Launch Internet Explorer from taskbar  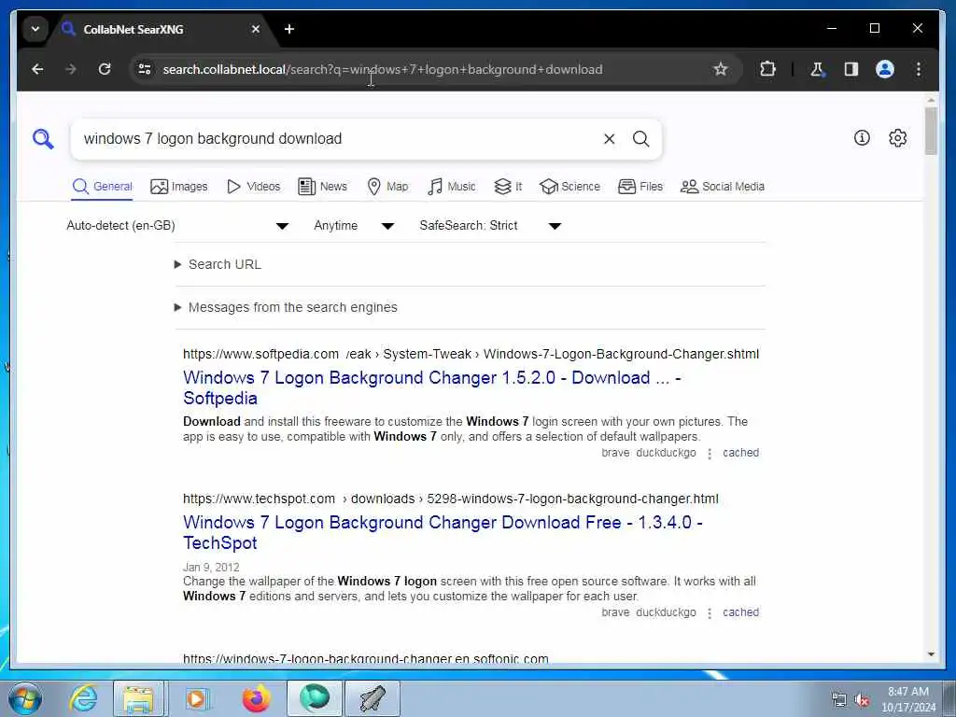(x=83, y=698)
